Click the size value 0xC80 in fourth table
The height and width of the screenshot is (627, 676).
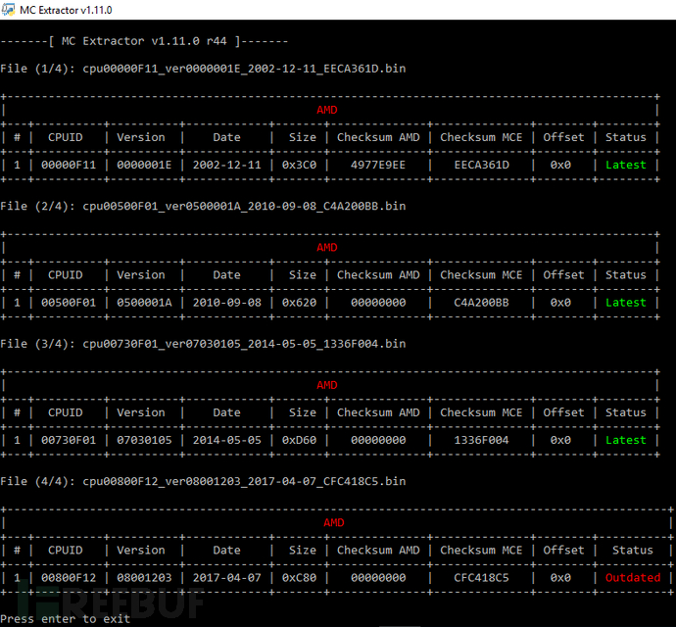[299, 577]
